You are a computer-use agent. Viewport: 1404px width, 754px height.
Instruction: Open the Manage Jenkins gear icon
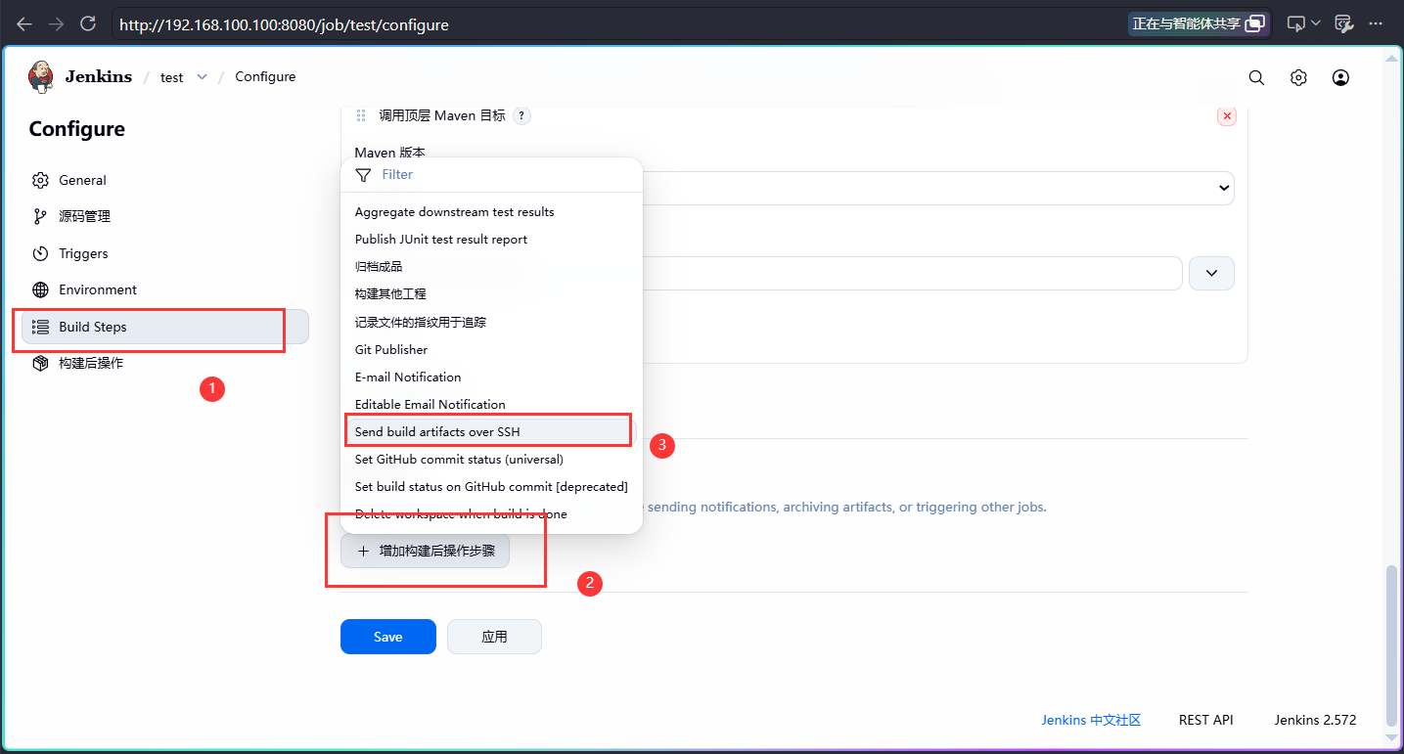pyautogui.click(x=1298, y=78)
